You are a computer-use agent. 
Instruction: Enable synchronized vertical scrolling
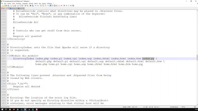pyautogui.click(x=41, y=6)
